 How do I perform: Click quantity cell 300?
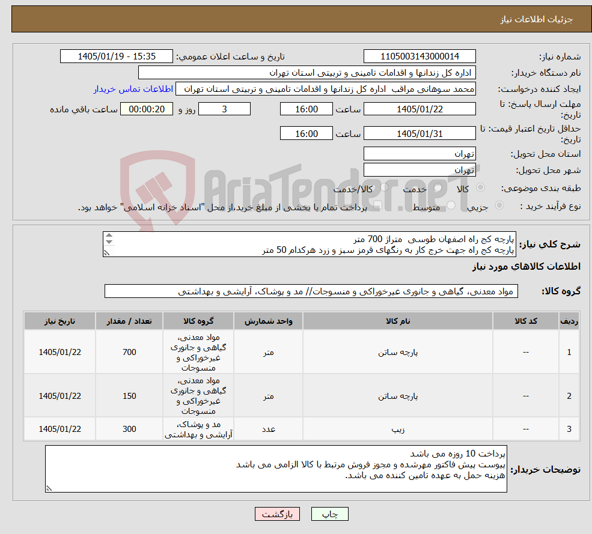(129, 429)
